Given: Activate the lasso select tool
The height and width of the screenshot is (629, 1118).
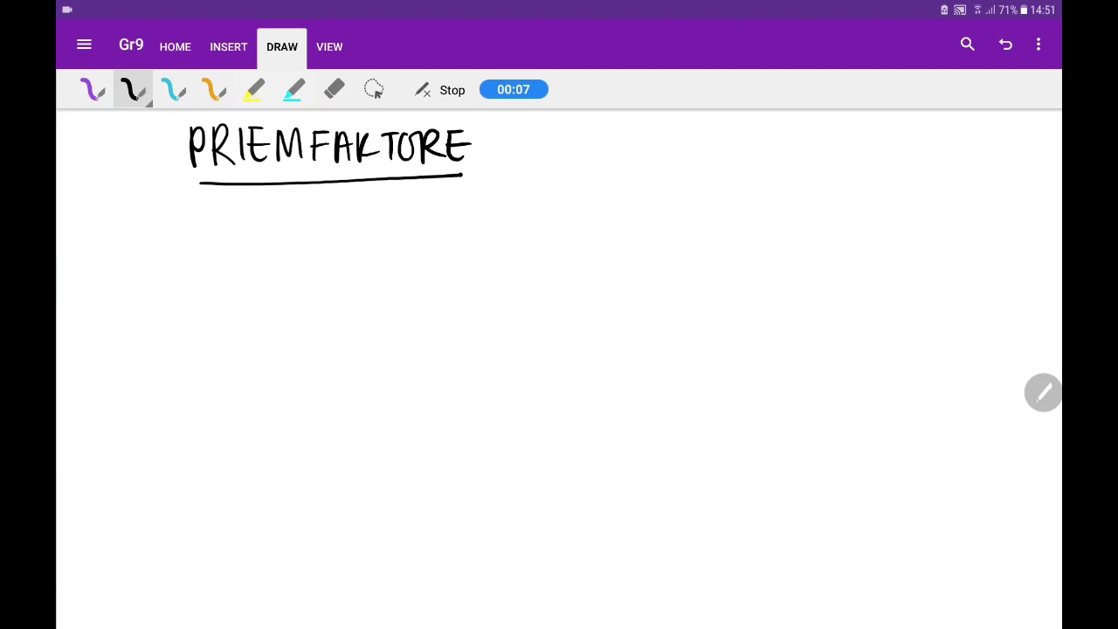Looking at the screenshot, I should point(374,89).
